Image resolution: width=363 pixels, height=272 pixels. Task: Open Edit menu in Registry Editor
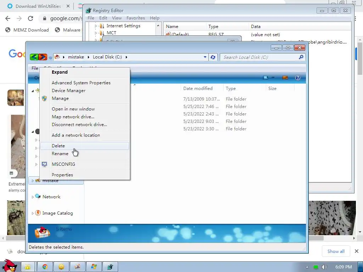(103, 18)
